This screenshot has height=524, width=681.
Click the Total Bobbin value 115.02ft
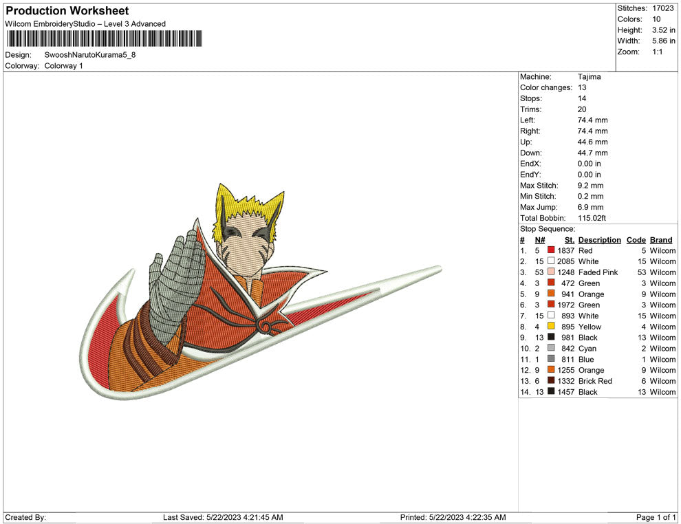click(592, 218)
